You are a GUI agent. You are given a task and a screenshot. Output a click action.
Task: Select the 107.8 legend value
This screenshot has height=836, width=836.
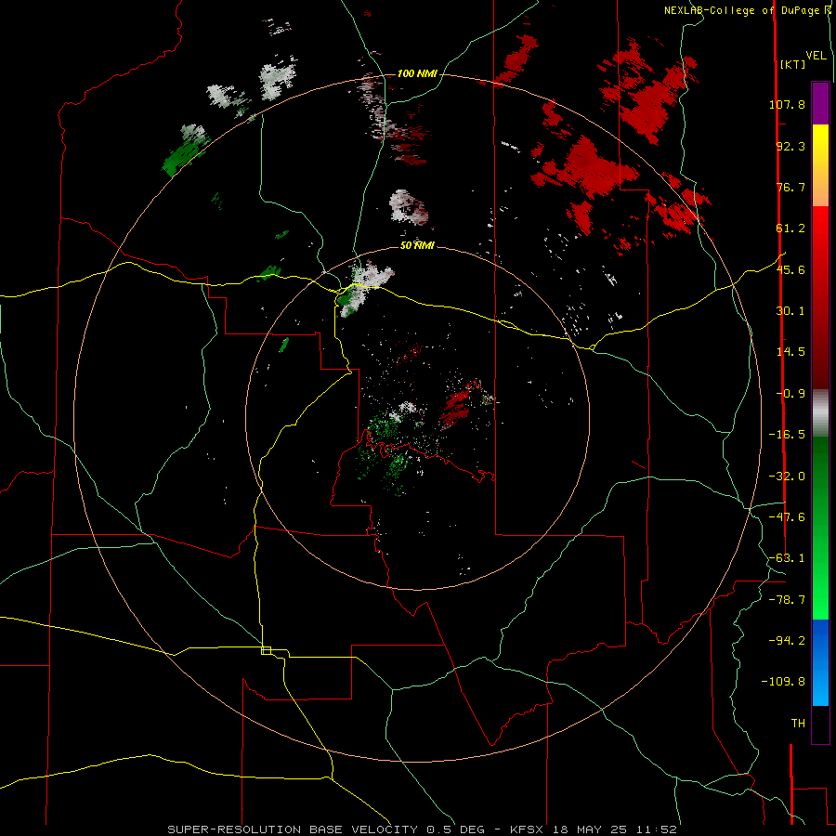pyautogui.click(x=787, y=104)
